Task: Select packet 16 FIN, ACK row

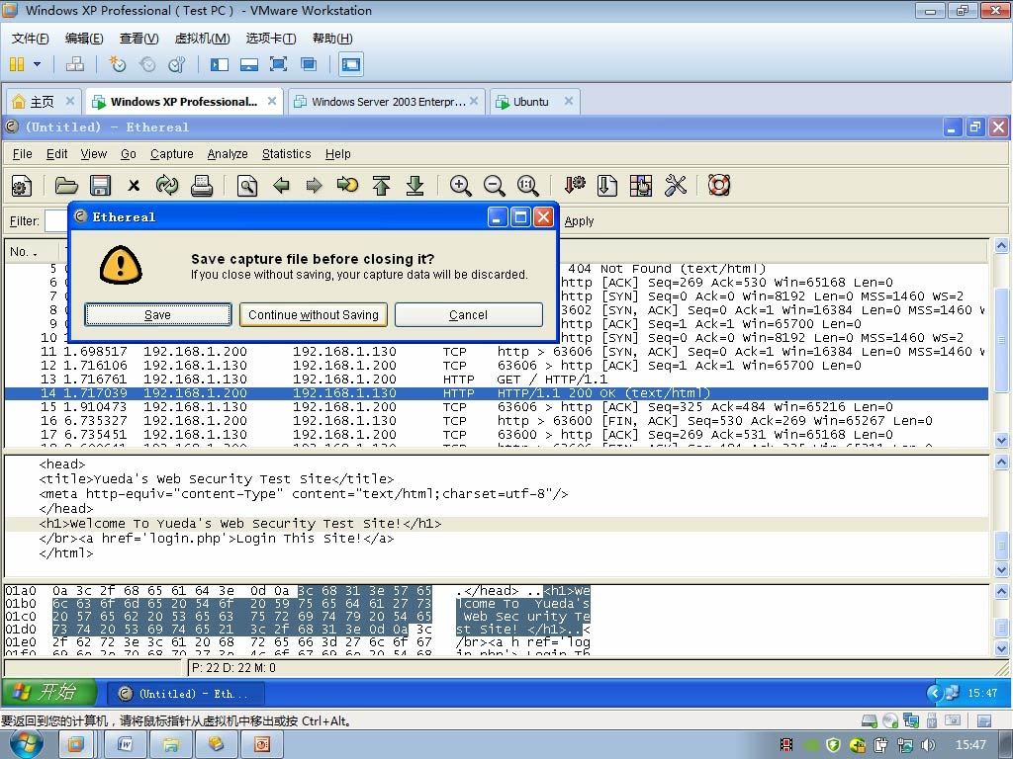Action: pyautogui.click(x=497, y=421)
